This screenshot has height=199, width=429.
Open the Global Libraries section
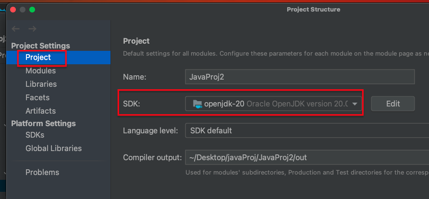click(54, 148)
